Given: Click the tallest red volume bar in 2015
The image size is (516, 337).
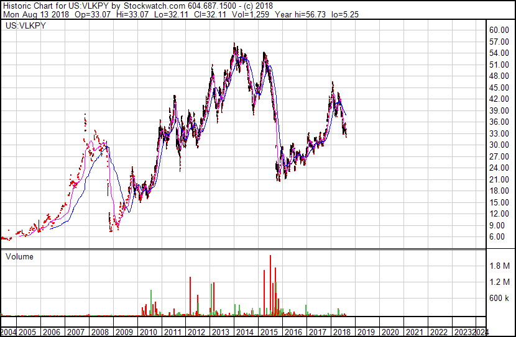Looking at the screenshot, I should click(x=270, y=285).
